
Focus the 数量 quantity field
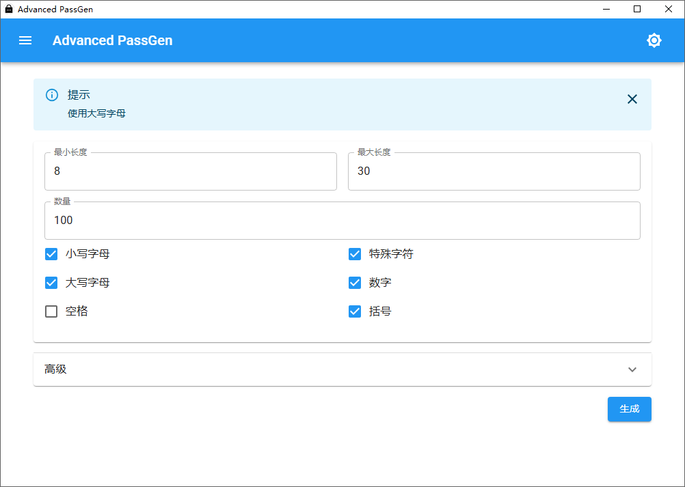(342, 220)
